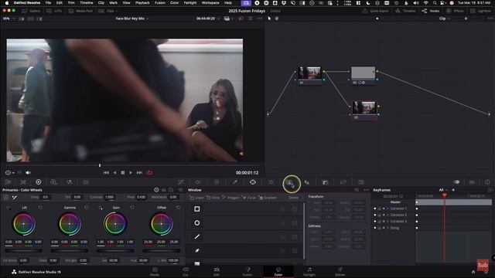
Task: Open the Power Window palette
Action: tap(253, 182)
